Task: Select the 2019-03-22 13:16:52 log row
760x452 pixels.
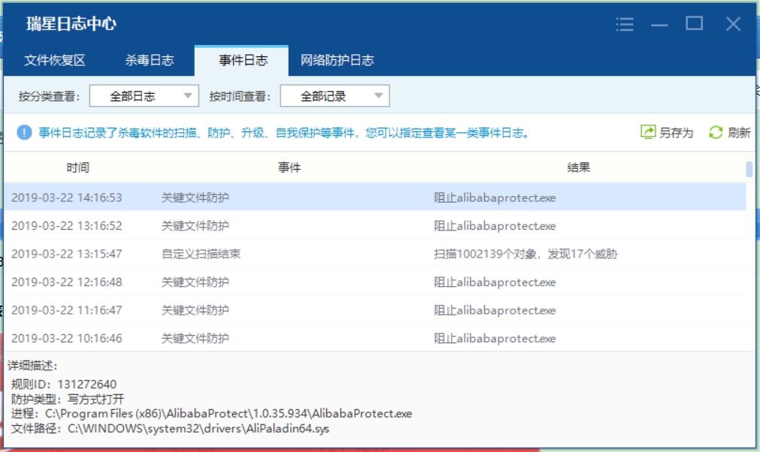Action: point(374,225)
